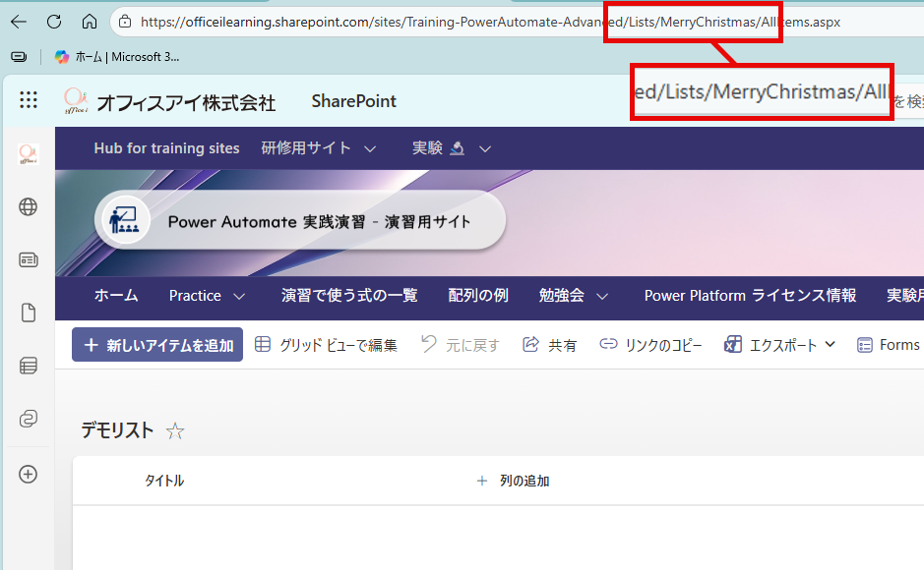This screenshot has width=924, height=570.
Task: Favorite デモリスト with the star icon
Action: [x=175, y=430]
